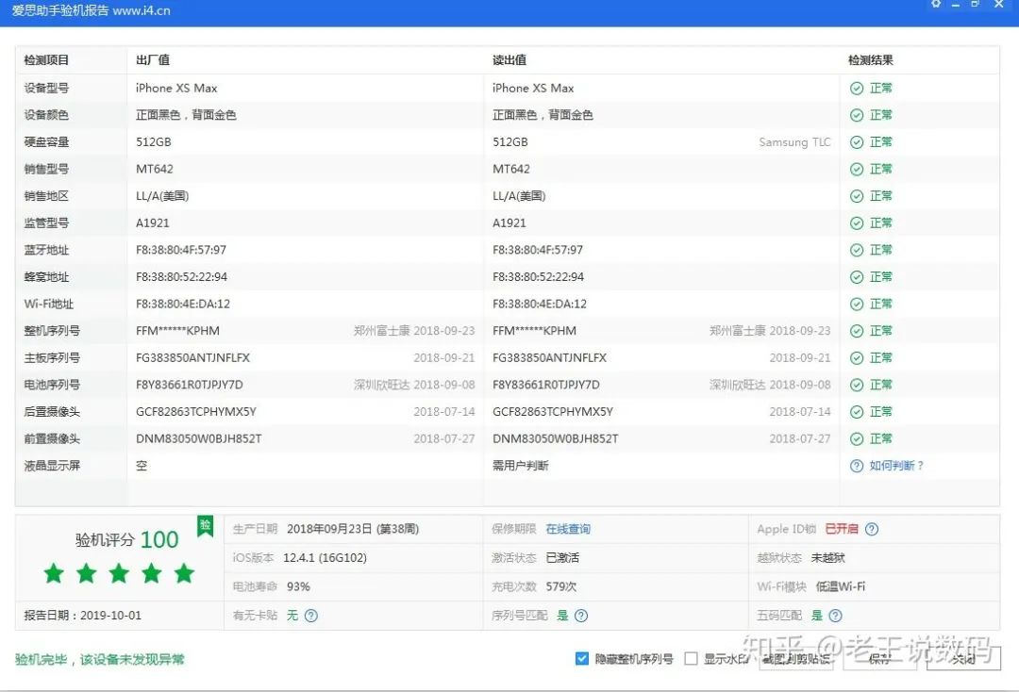
Task: Uncheck 隐藏整机序列号 option
Action: (x=582, y=658)
